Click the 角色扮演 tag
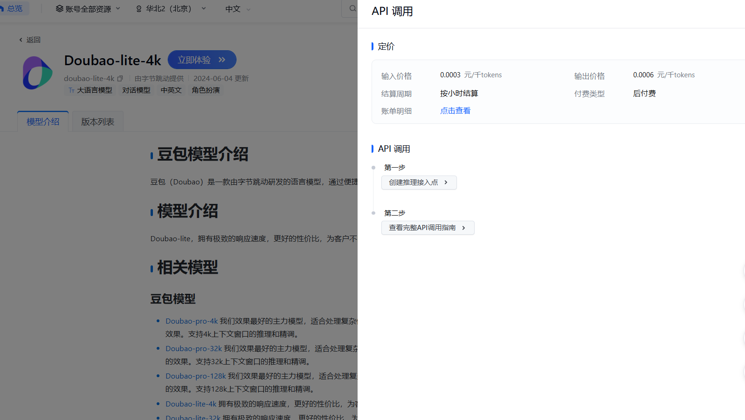This screenshot has width=745, height=420. [x=206, y=90]
